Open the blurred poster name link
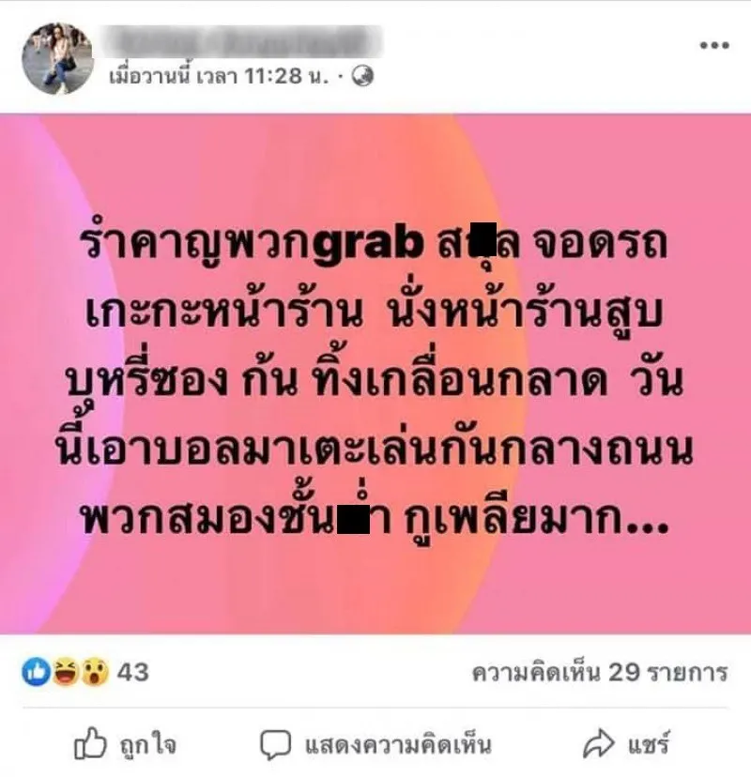The width and height of the screenshot is (751, 777). [244, 42]
